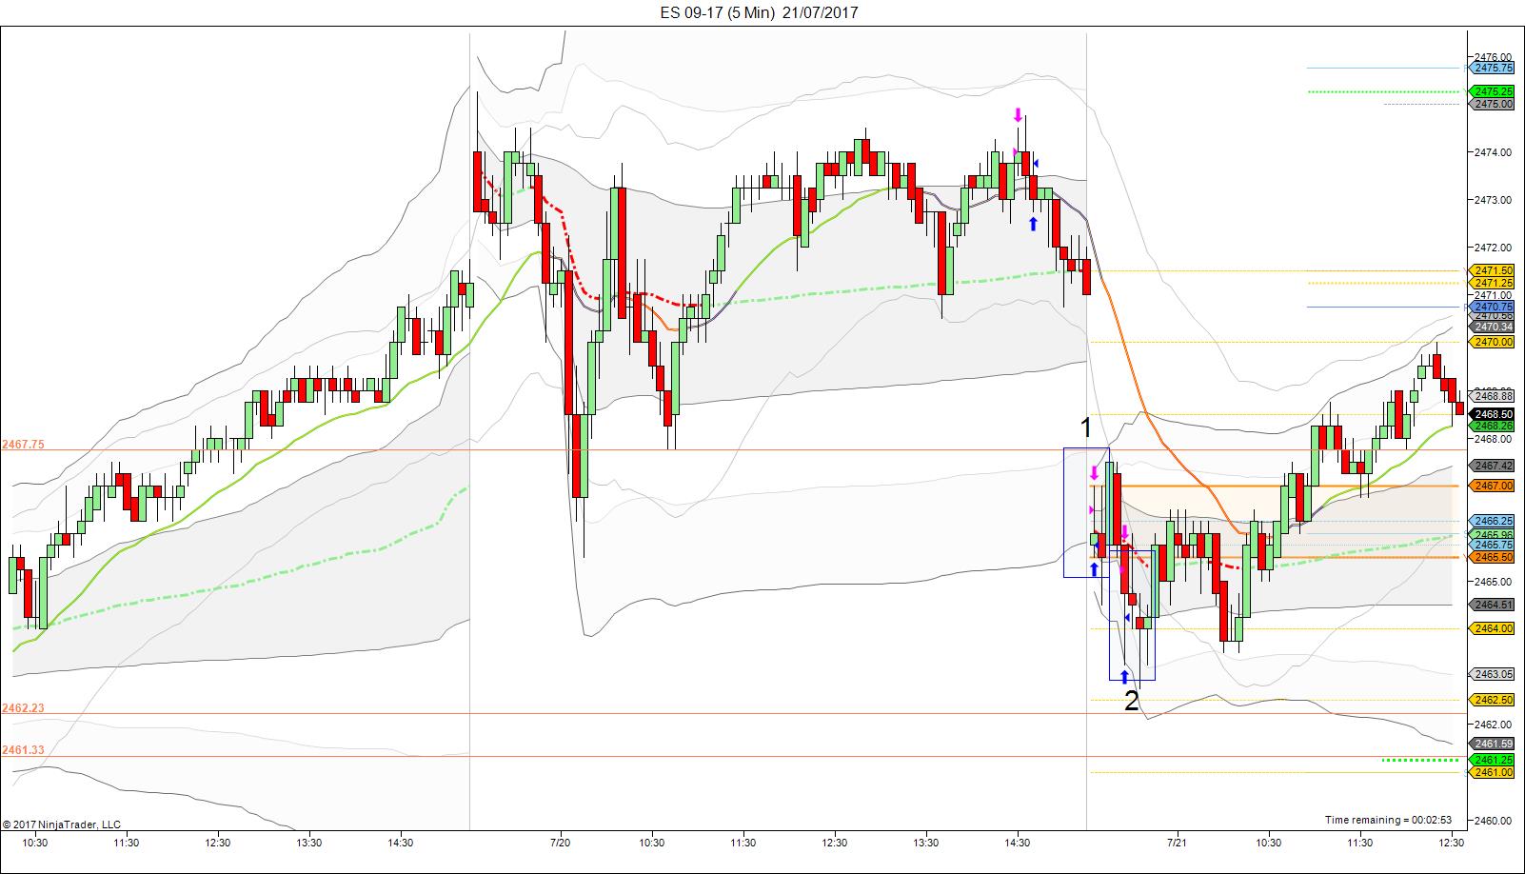Click the magenta down arrow inside box 2
Viewport: 1525px width, 874px height.
click(1124, 532)
